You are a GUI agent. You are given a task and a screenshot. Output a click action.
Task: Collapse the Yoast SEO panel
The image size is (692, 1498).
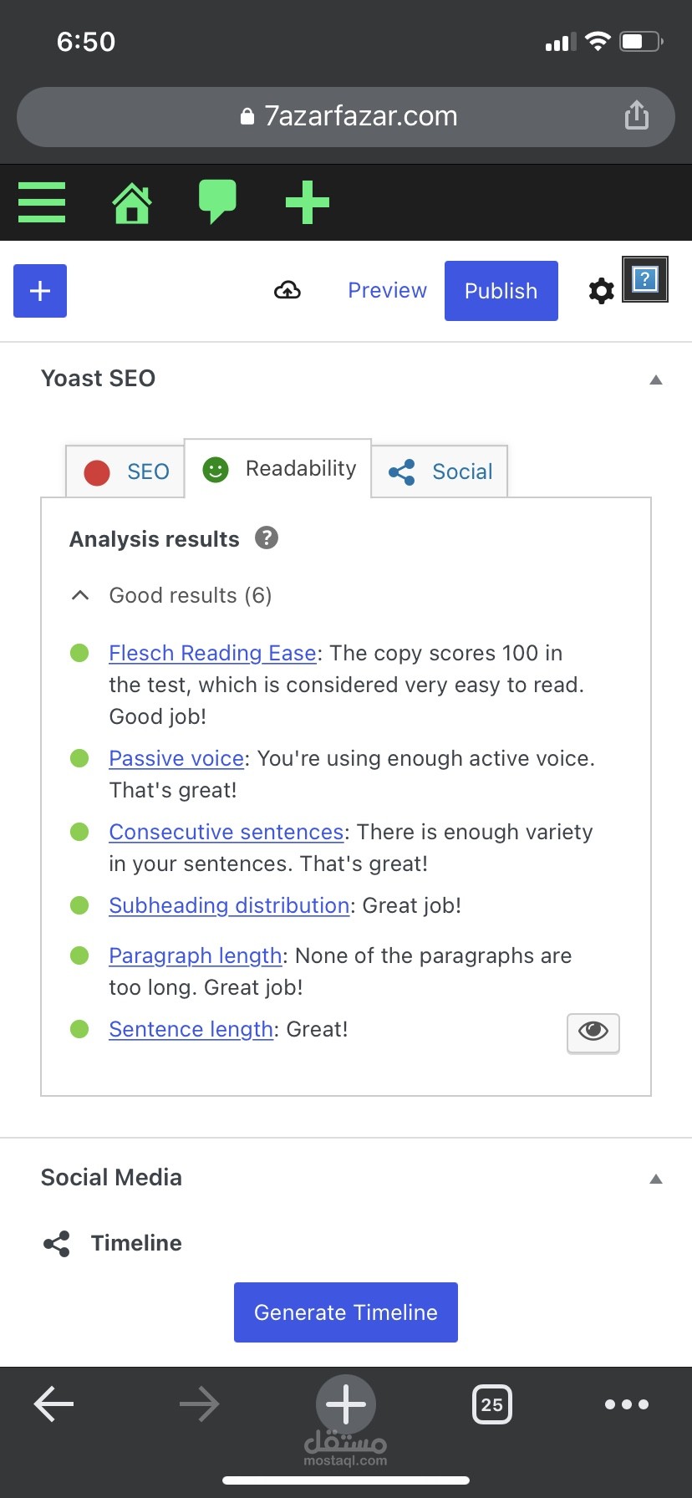click(x=656, y=380)
